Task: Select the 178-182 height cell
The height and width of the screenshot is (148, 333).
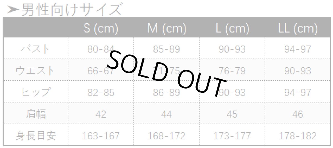Action: coord(298,136)
